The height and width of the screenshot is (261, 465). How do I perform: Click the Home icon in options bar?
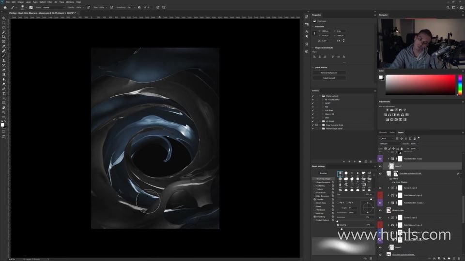pyautogui.click(x=5, y=7)
